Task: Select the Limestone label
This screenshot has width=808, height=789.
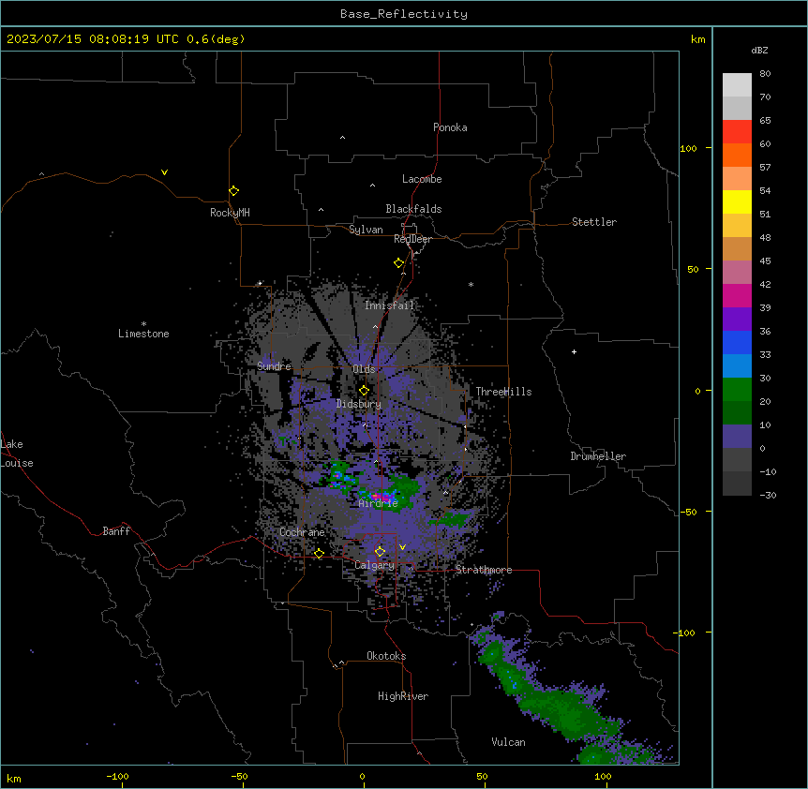Action: [x=143, y=334]
